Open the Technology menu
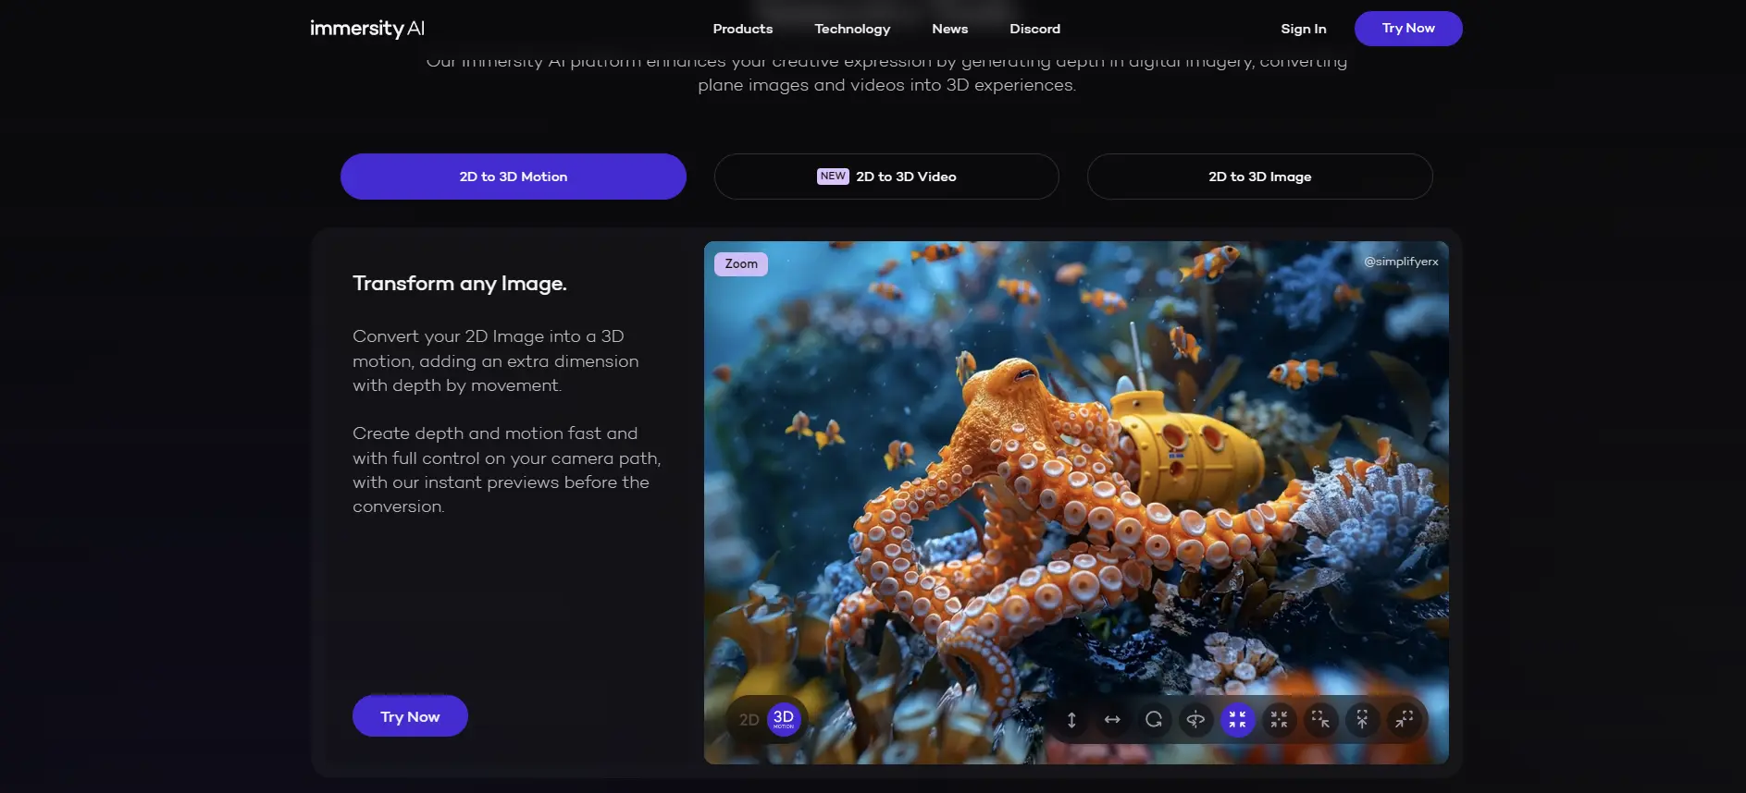 coord(852,29)
